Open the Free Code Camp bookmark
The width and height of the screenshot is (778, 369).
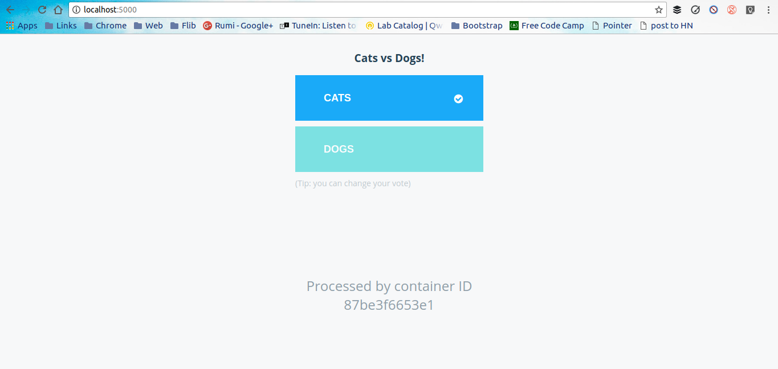click(547, 26)
